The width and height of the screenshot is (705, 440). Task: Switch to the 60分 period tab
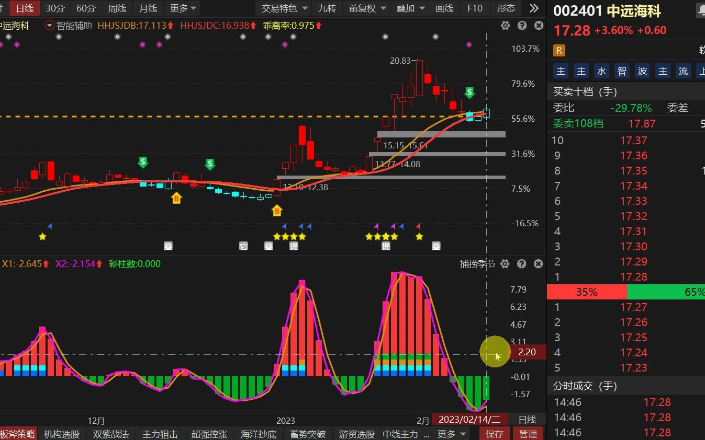86,8
